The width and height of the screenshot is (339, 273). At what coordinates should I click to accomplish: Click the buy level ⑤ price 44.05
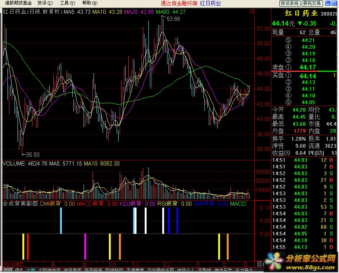pos(308,102)
